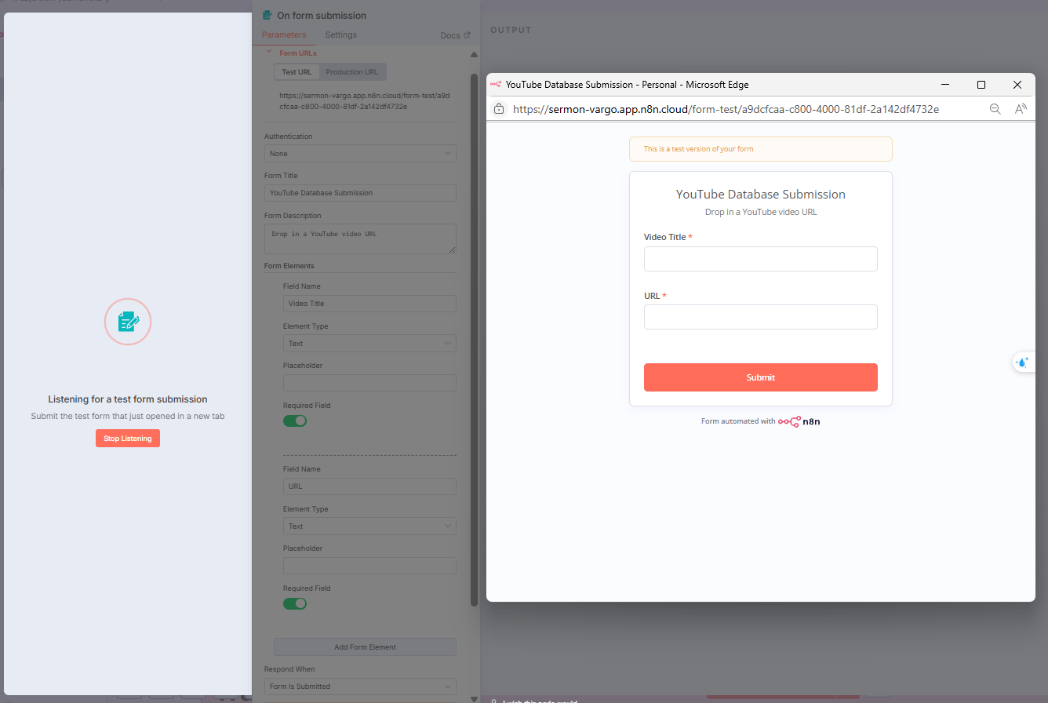Screen dimensions: 1048x703
Task: Toggle Required Field for Video Title element
Action: pos(295,421)
